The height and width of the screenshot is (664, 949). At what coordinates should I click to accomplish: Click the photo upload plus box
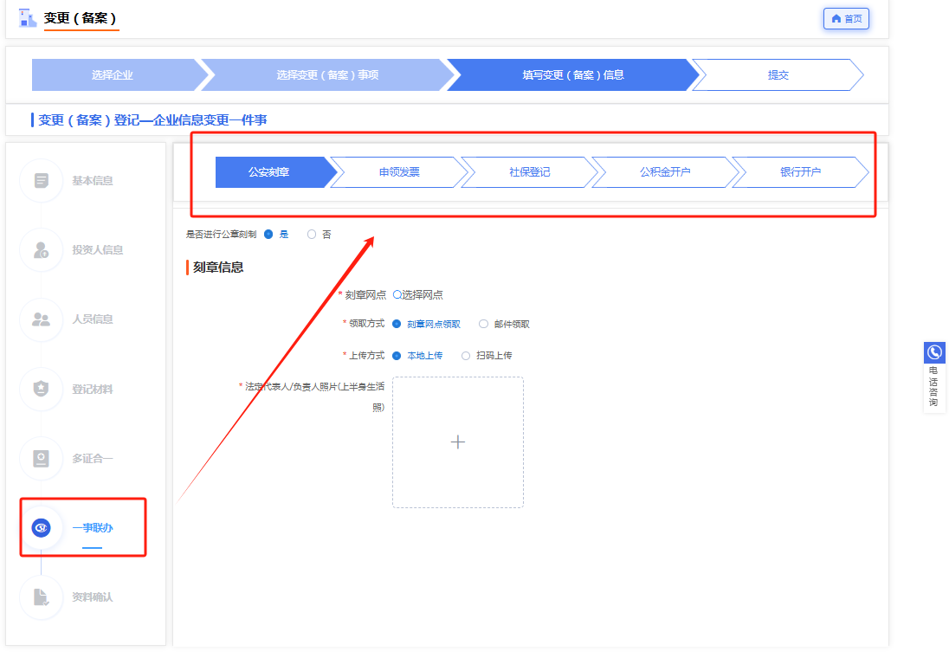tap(458, 442)
